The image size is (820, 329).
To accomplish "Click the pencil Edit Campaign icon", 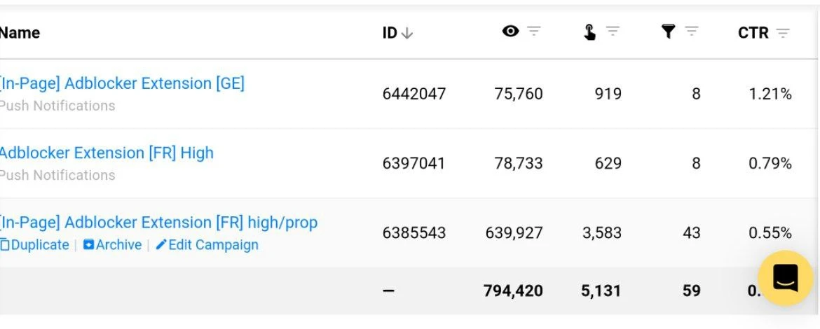I will point(161,244).
